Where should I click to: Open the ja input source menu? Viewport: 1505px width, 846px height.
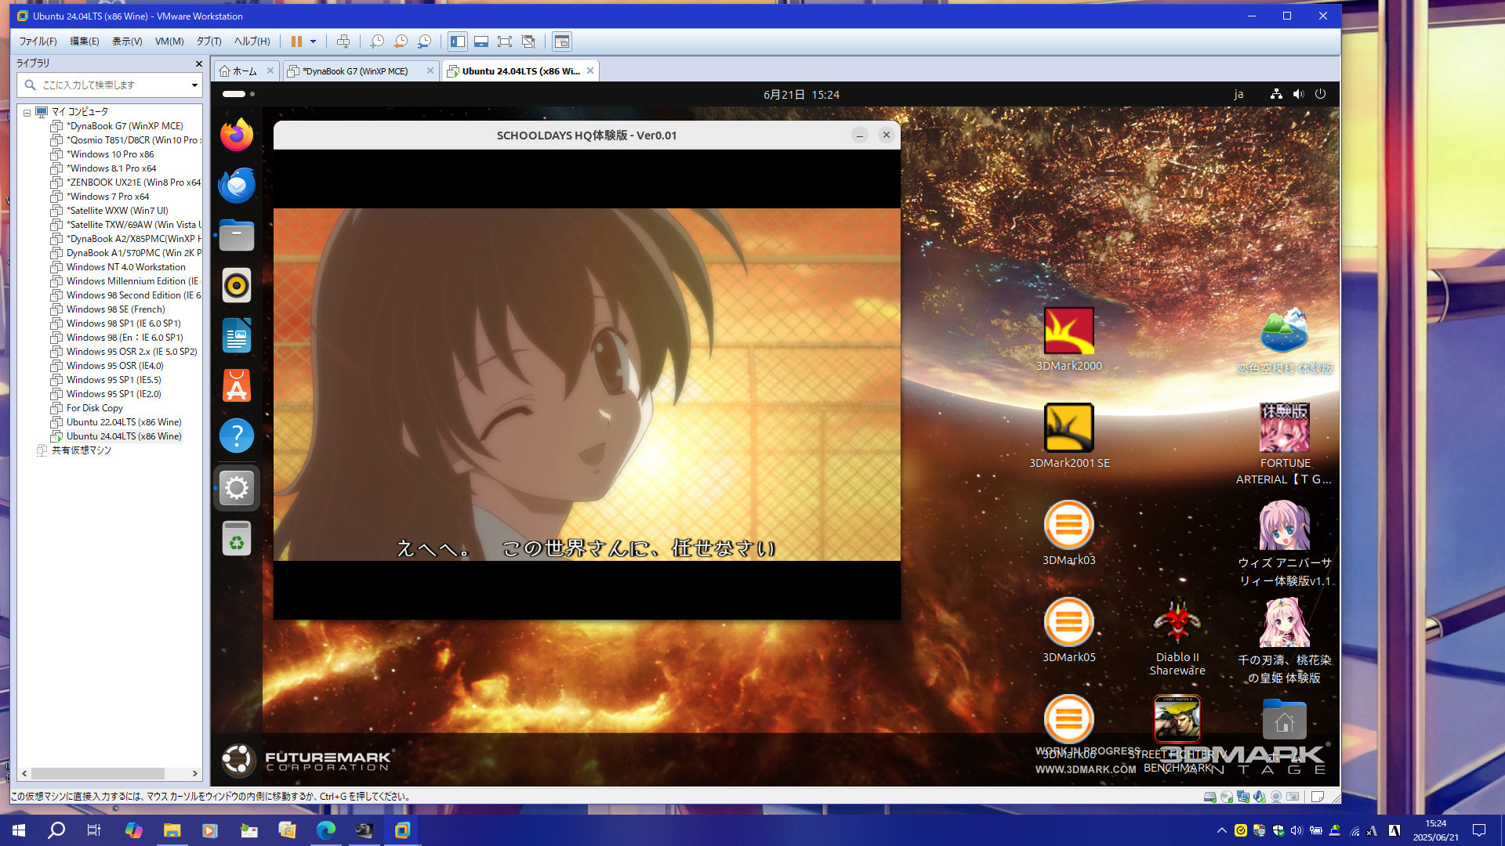click(1238, 95)
